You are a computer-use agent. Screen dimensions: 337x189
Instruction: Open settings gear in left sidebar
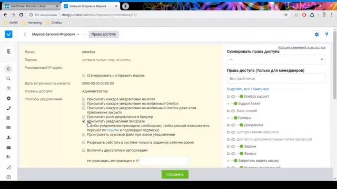pyautogui.click(x=8, y=98)
